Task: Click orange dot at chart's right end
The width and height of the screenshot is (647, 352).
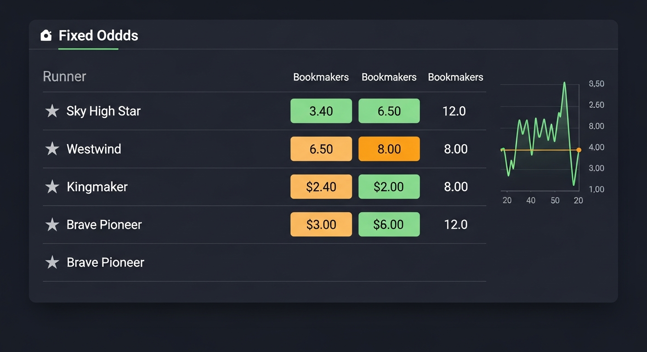Action: pos(579,150)
